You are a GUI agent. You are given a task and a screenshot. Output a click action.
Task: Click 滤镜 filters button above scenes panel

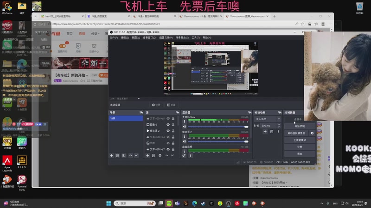point(171,105)
